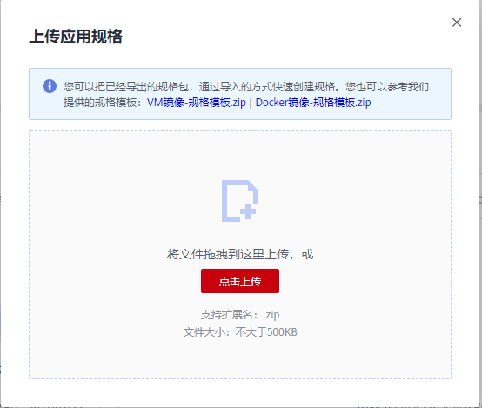
Task: Click the 文件大小：不大于500KB hint text
Action: pos(240,332)
